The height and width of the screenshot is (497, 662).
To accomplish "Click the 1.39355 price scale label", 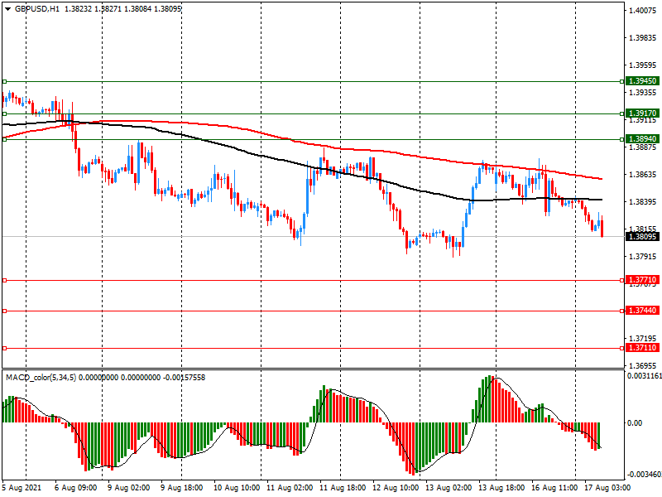I will tap(643, 93).
